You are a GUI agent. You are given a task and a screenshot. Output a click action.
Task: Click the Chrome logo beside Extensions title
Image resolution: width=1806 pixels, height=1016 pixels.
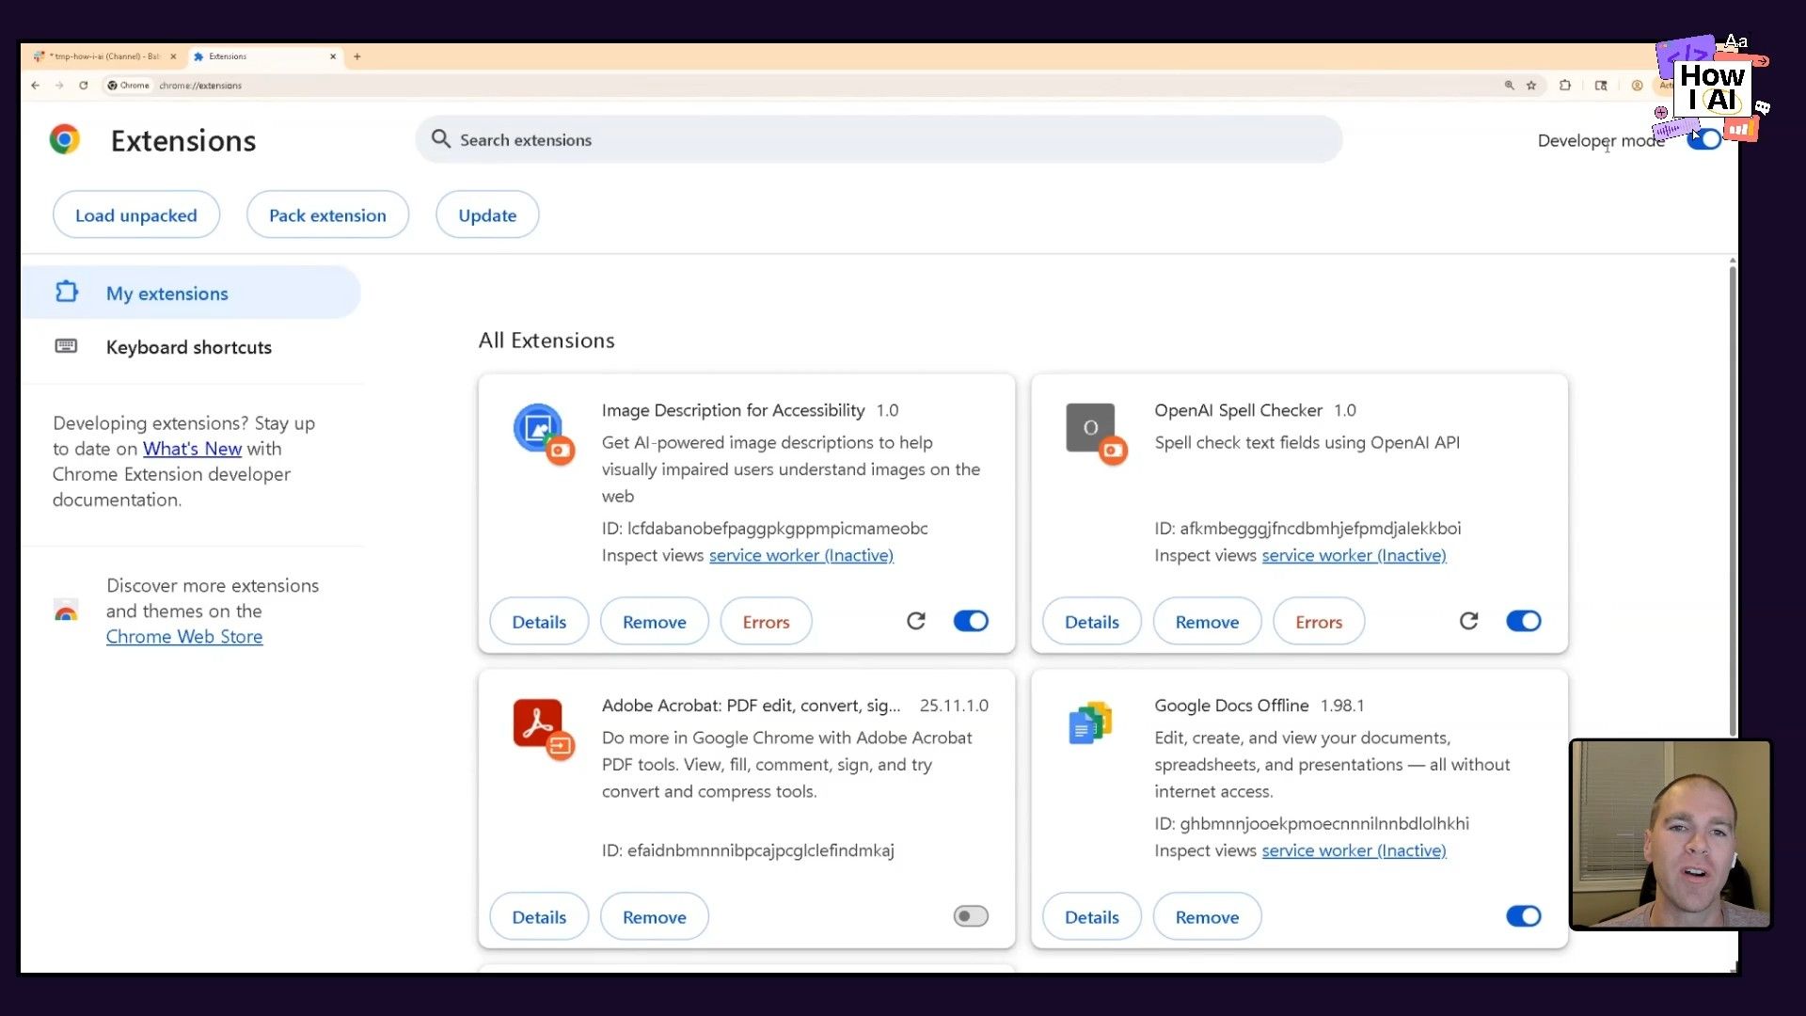pyautogui.click(x=65, y=139)
